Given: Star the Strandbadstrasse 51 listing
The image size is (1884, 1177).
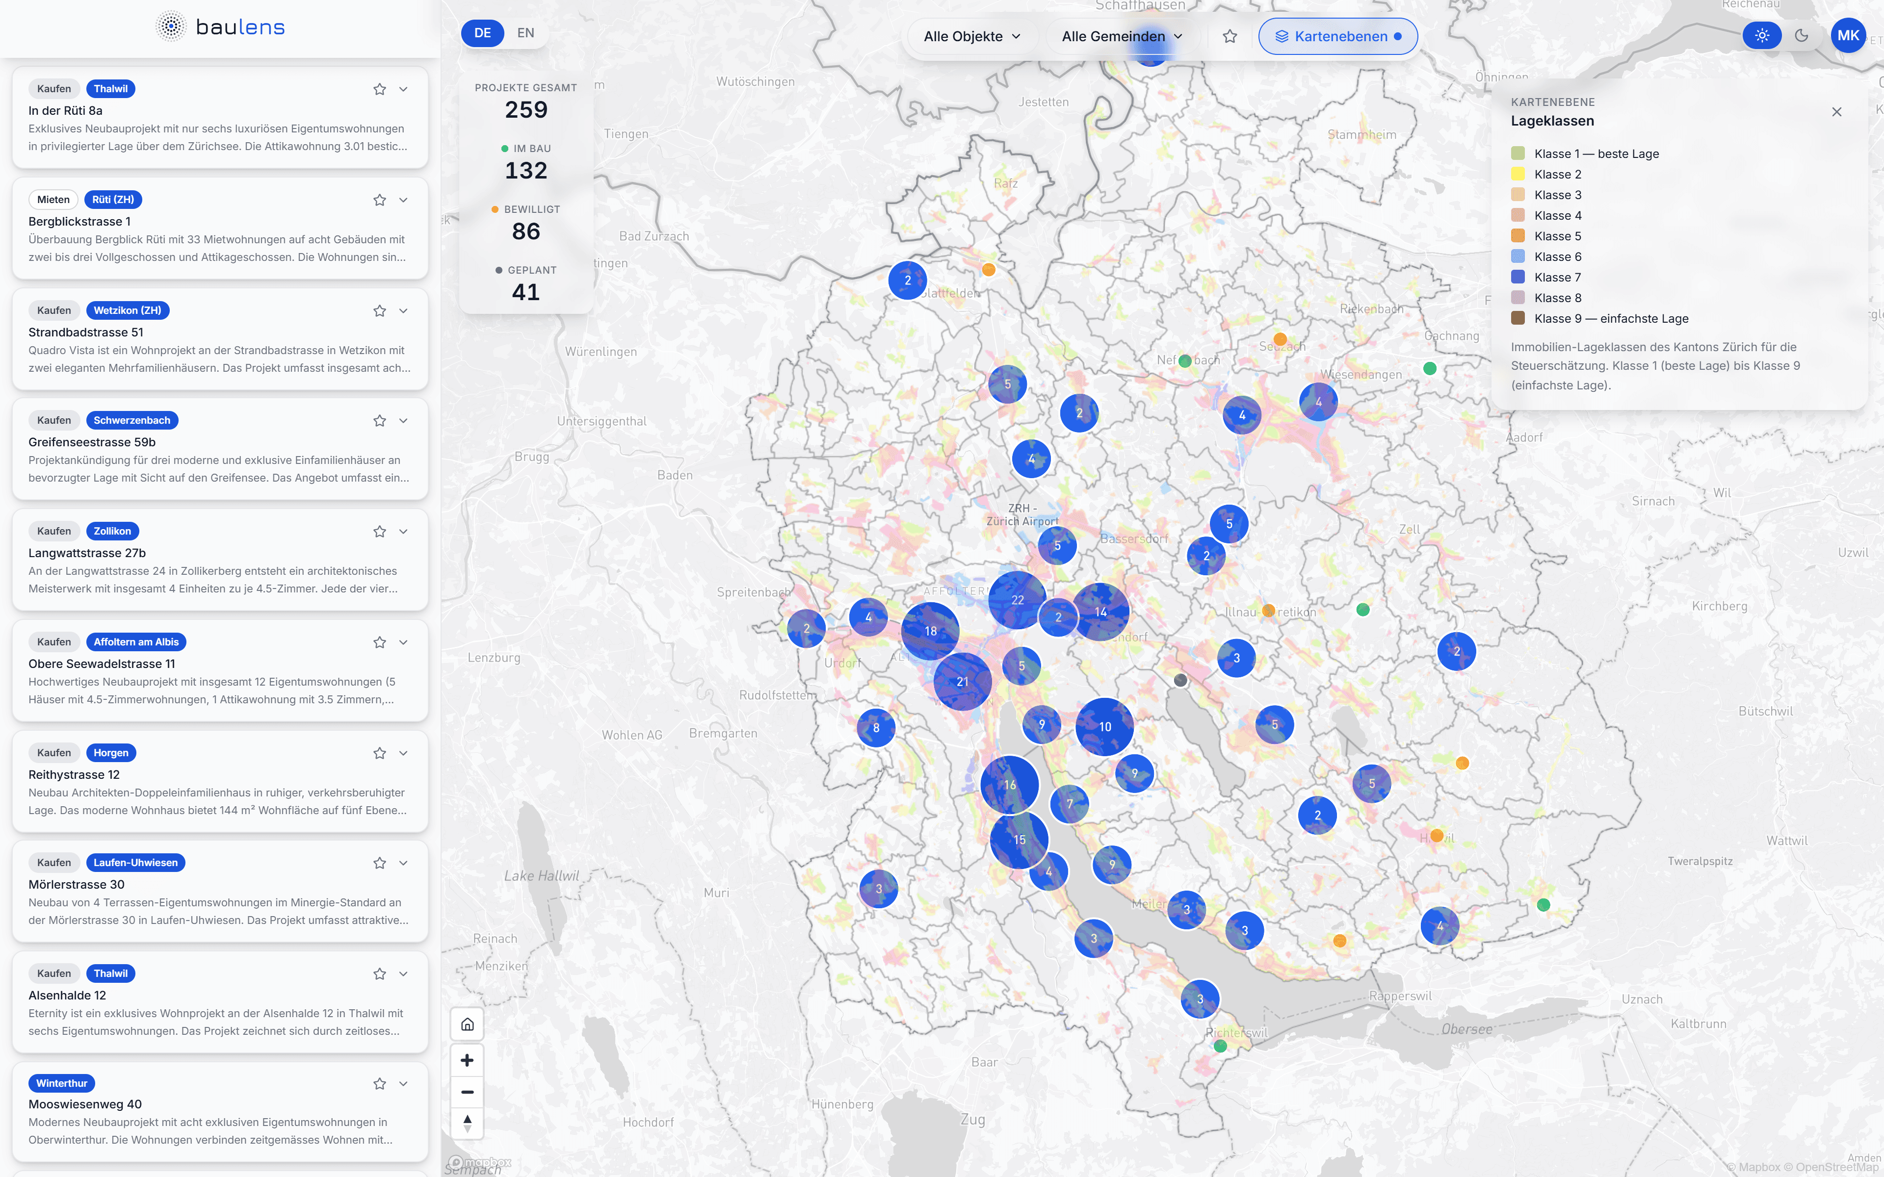Looking at the screenshot, I should click(379, 310).
